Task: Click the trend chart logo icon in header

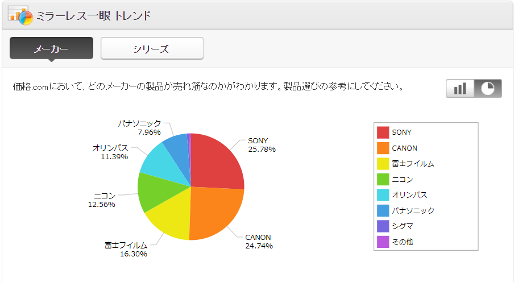Action: point(20,15)
